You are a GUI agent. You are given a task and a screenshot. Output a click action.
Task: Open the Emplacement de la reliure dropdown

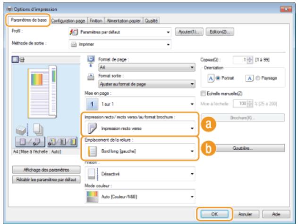click(x=140, y=151)
